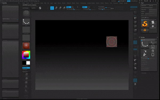Select the Rect stroke type
Image resolution: width=160 pixels, height=100 pixels.
point(153,55)
